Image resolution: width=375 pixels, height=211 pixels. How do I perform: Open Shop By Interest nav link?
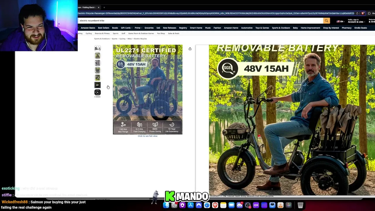pos(331,28)
